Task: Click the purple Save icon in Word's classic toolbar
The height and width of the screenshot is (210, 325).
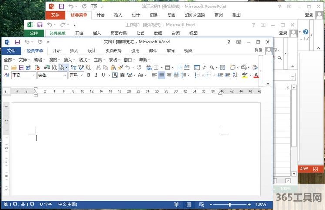Action: 21,67
